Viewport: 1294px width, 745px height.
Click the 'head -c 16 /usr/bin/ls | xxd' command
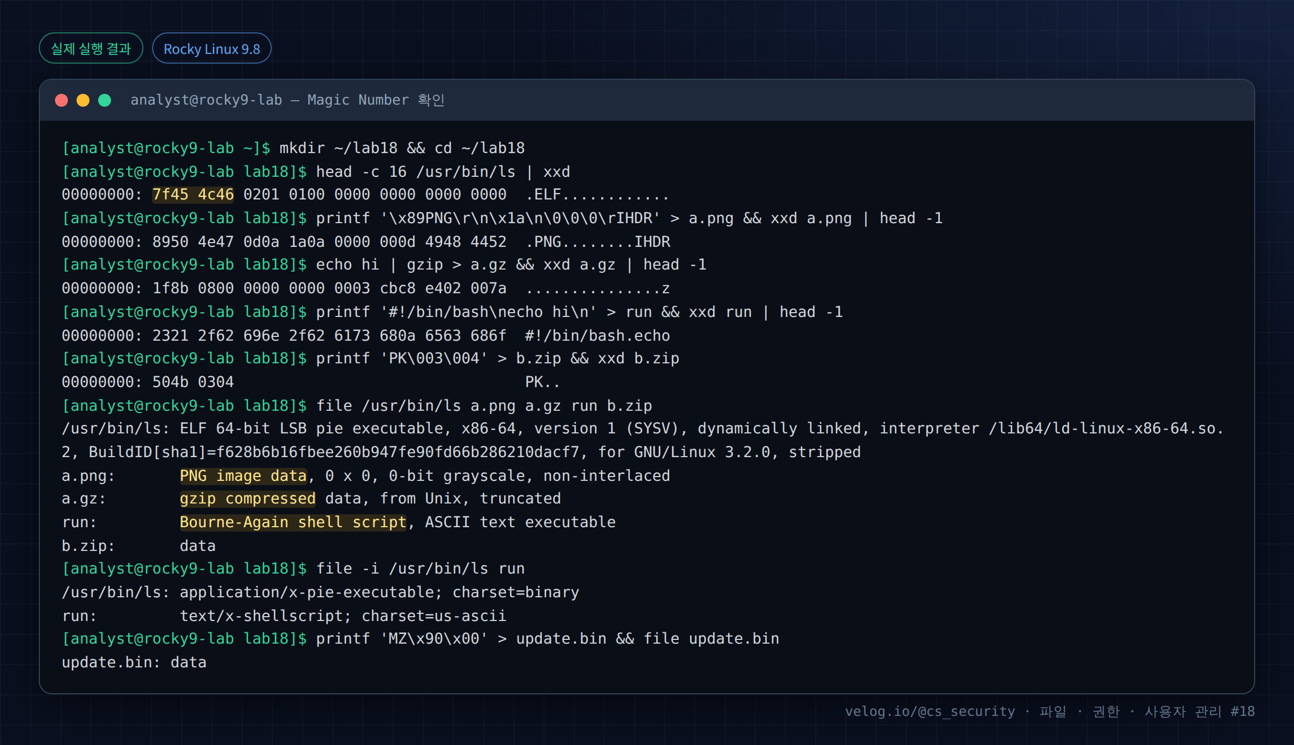(443, 171)
